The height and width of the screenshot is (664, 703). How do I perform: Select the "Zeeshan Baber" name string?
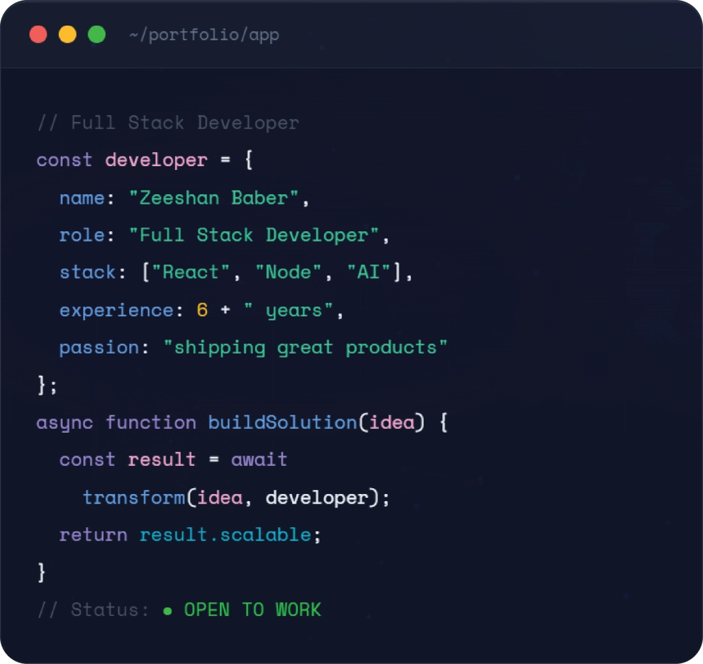(x=213, y=197)
